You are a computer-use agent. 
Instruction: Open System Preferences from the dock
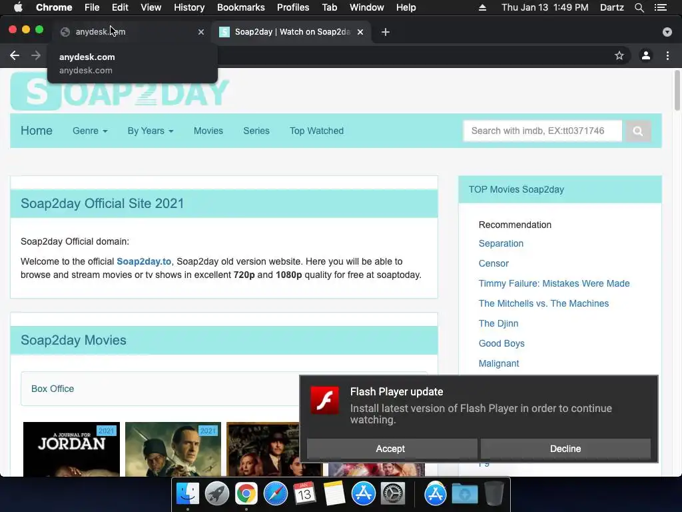393,494
